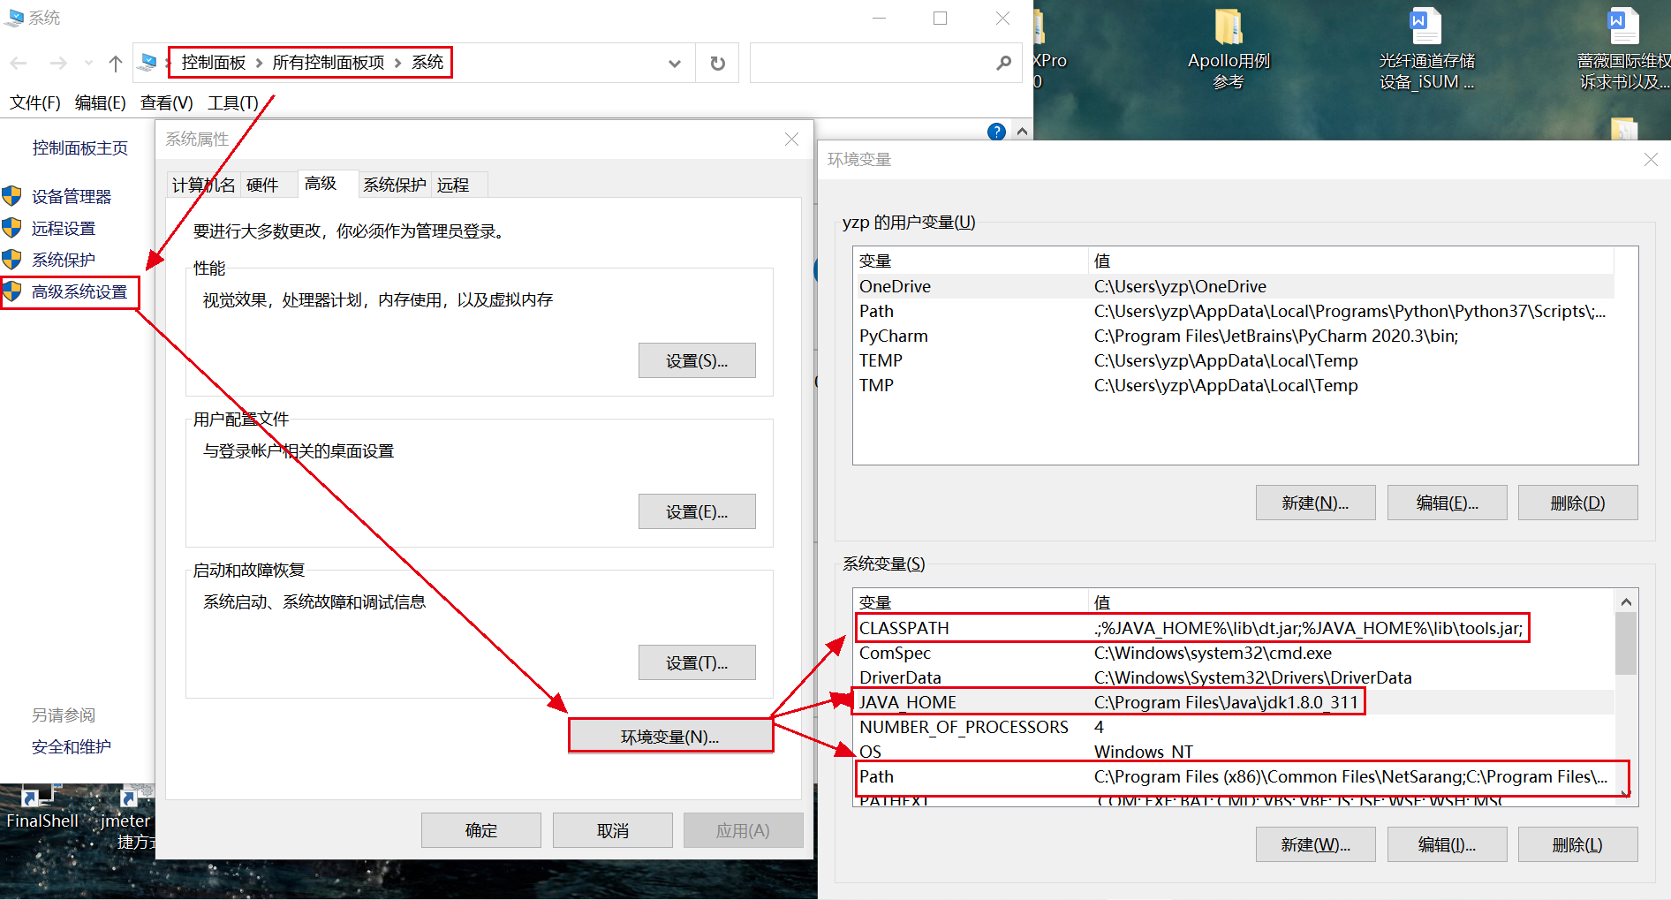
Task: Expand the chevron after 控制面板 in the breadcrumb
Action: pos(259,63)
